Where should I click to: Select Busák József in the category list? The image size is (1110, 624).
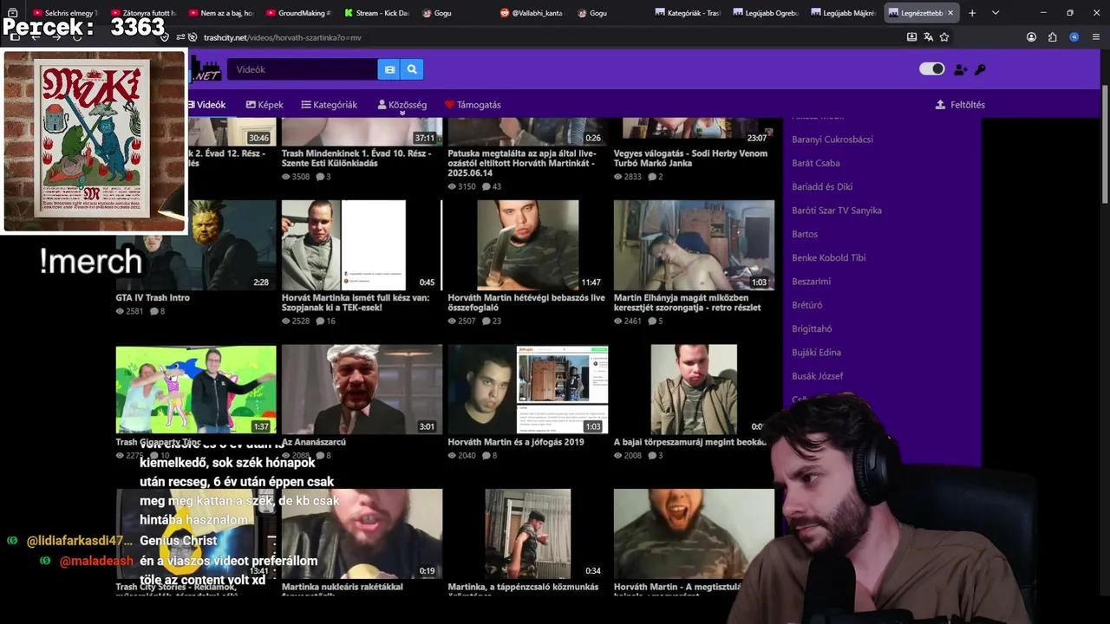818,376
